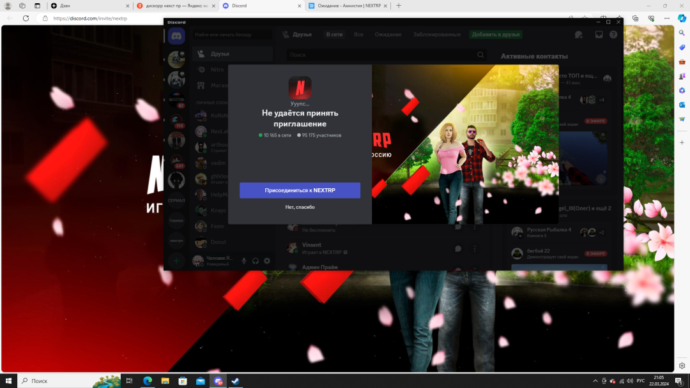Screen dimensions: 690x388
Task: Close the Discord browser tab
Action: (299, 6)
